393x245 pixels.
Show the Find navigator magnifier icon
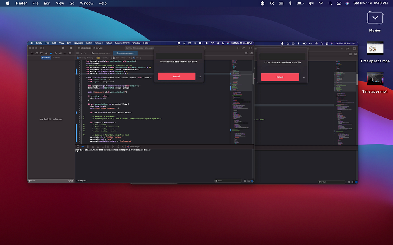click(46, 53)
